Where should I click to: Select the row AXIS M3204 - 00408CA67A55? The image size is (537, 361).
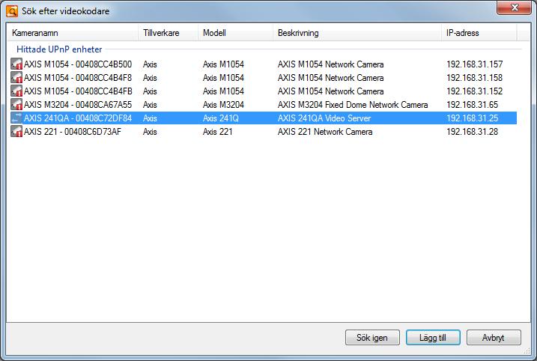pyautogui.click(x=263, y=104)
